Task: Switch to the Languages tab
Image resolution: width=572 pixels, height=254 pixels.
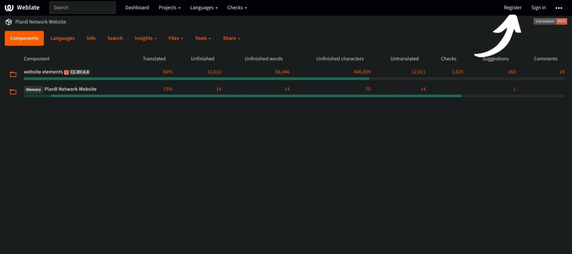Action: tap(63, 38)
